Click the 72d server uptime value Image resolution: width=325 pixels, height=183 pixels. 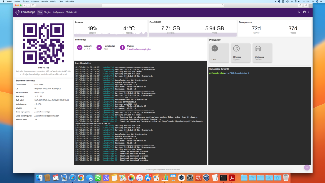(x=256, y=28)
